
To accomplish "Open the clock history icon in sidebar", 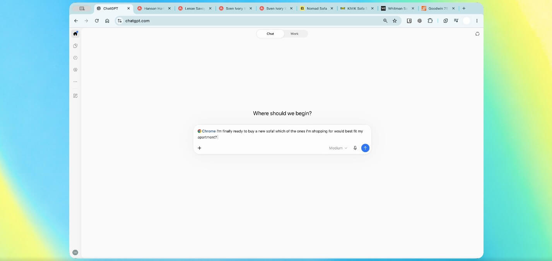I will pyautogui.click(x=75, y=58).
